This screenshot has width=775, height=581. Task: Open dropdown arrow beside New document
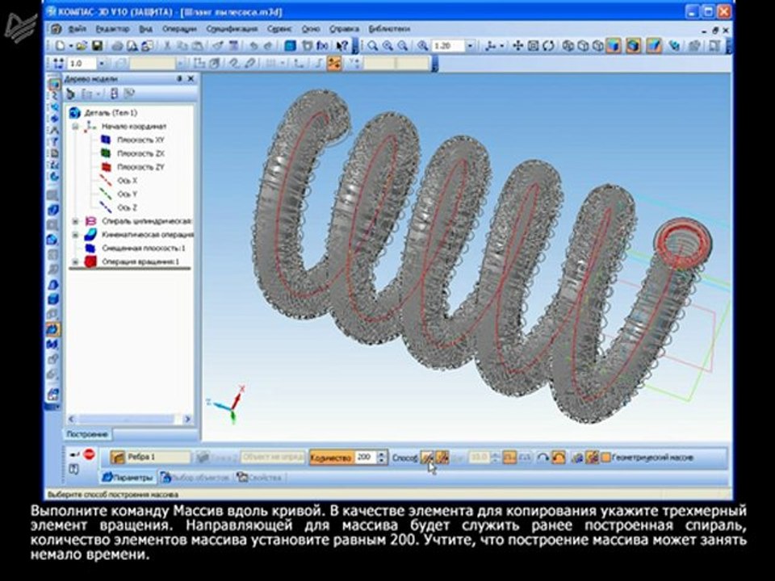click(71, 46)
